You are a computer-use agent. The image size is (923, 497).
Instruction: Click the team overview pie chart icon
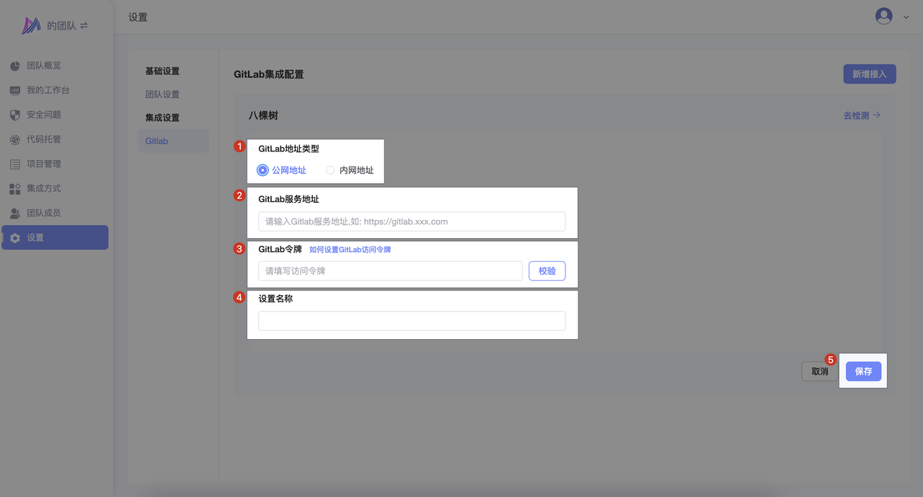15,66
